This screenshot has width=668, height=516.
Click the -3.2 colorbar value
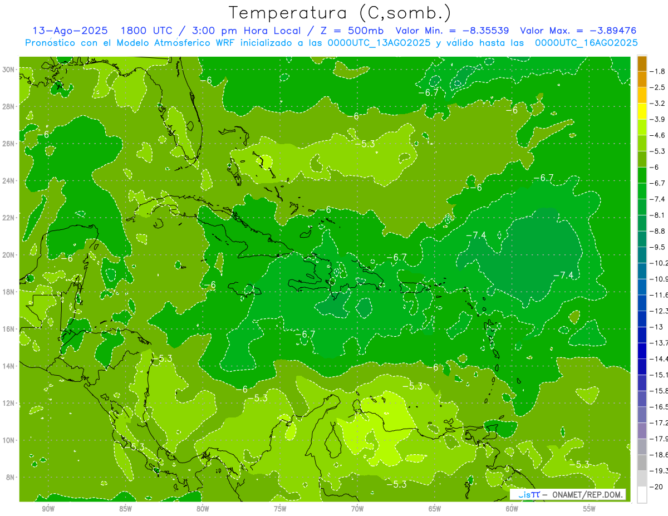[657, 104]
